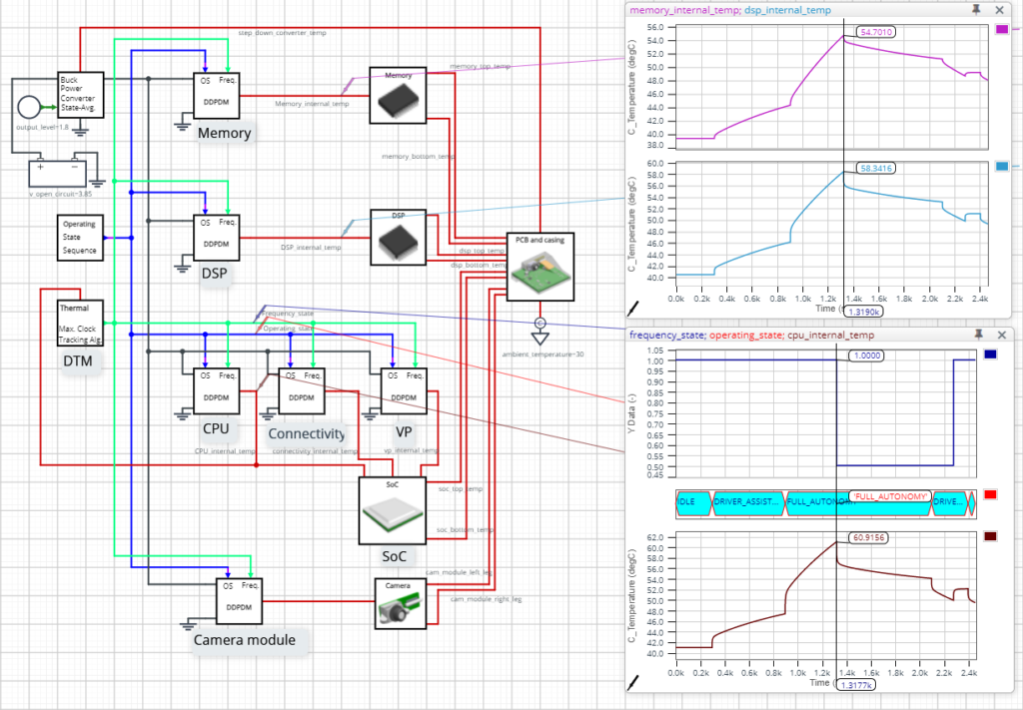Select the DTM Max Clock Tracking block
Image resolution: width=1023 pixels, height=710 pixels.
[x=79, y=323]
